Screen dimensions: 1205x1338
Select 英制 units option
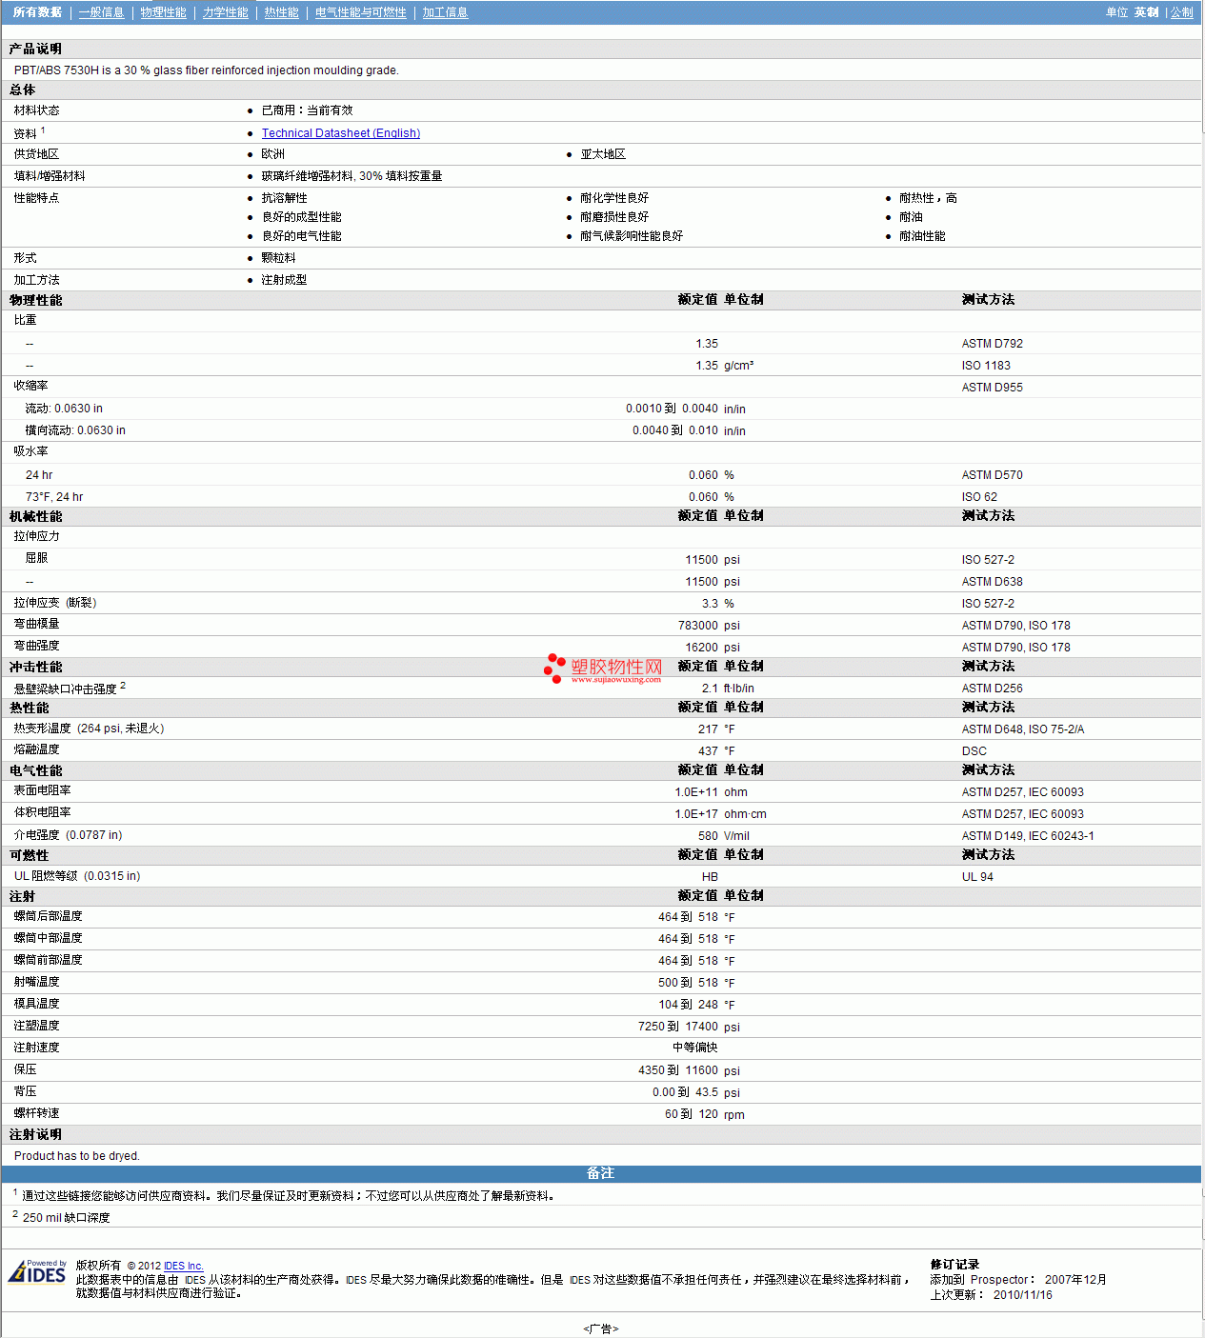[1146, 12]
